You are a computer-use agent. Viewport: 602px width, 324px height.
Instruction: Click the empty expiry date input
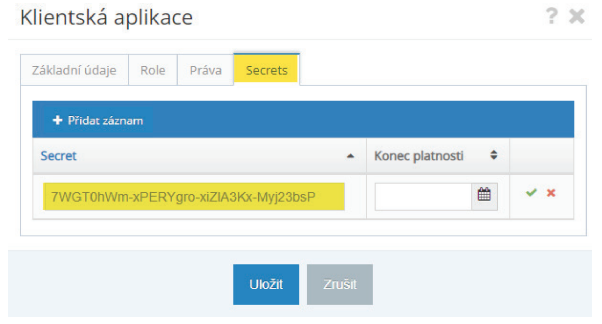tap(423, 197)
